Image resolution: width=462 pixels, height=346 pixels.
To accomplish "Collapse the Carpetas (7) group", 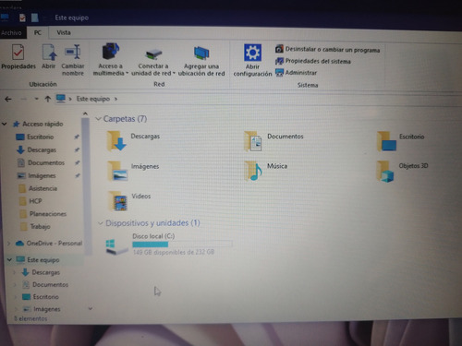I will click(x=98, y=119).
